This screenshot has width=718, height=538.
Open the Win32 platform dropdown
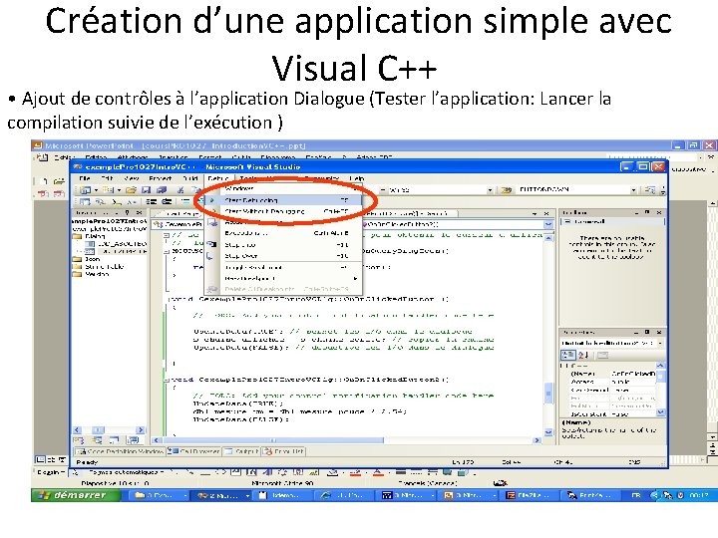point(490,189)
